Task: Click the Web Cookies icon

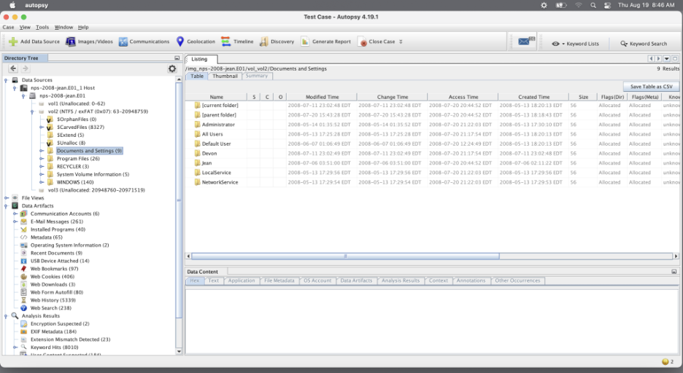Action: pyautogui.click(x=24, y=277)
